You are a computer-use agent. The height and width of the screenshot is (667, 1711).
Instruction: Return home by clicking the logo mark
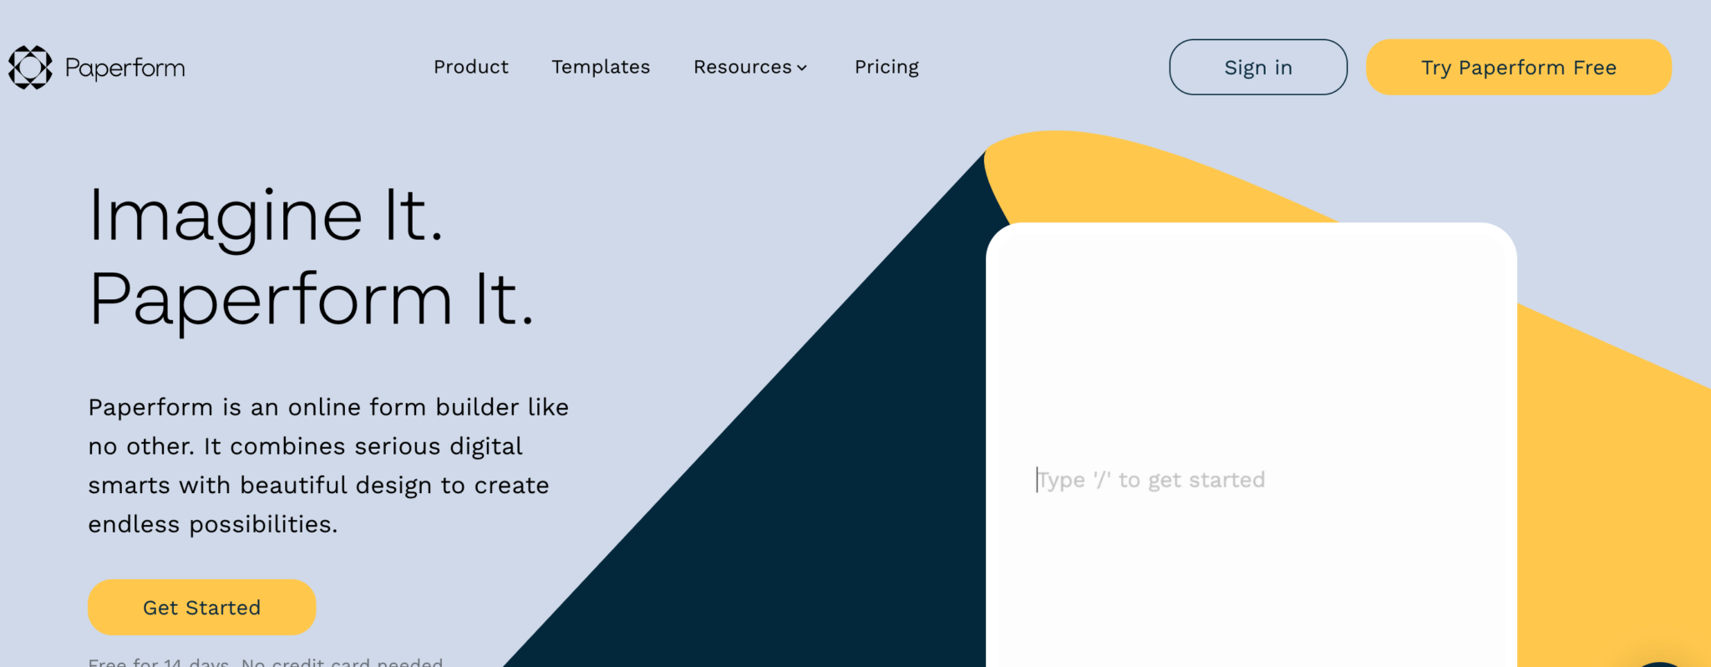point(28,67)
